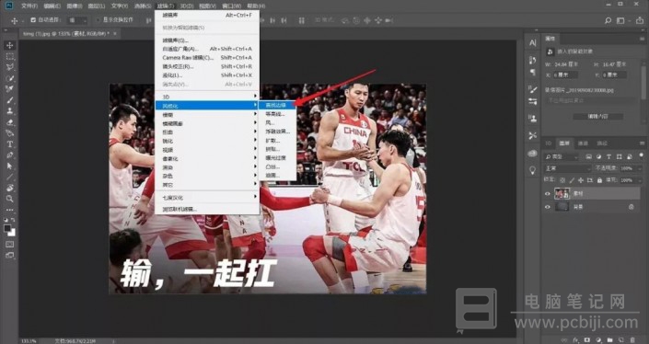
Task: Select the Quick Selection tool
Action: point(10,78)
